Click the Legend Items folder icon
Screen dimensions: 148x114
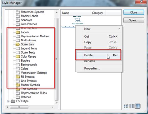[18, 49]
